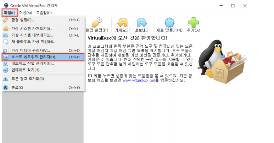Select 업데이트 찾기(H)... menu entry
Image resolution: width=274 pixels, height=143 pixels.
click(x=43, y=70)
